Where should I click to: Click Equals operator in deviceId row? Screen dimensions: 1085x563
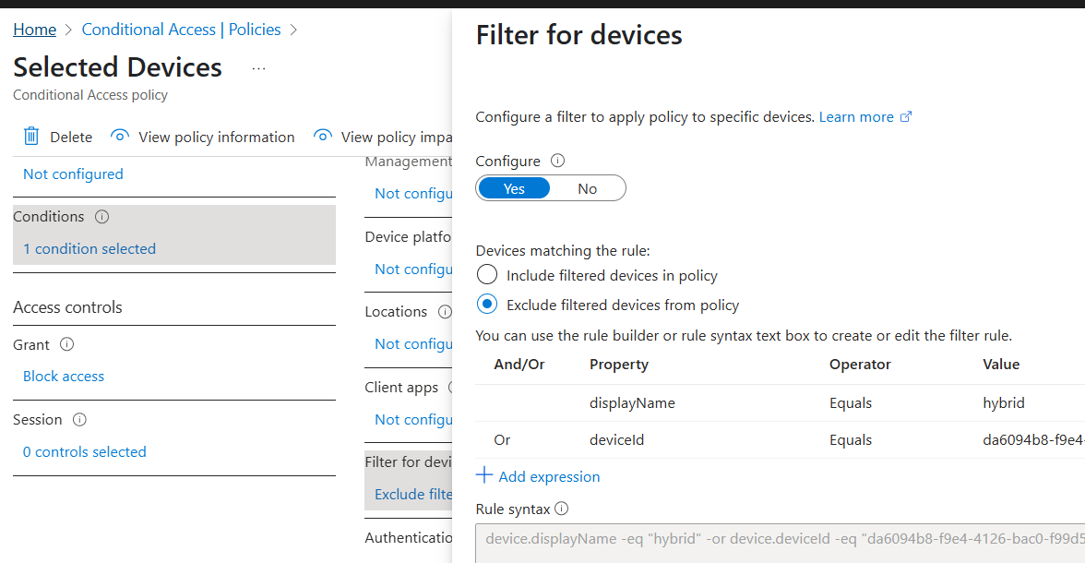tap(851, 439)
